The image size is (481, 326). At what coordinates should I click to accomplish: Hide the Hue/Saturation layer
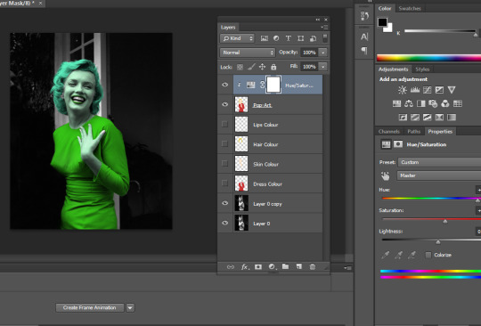(x=224, y=85)
